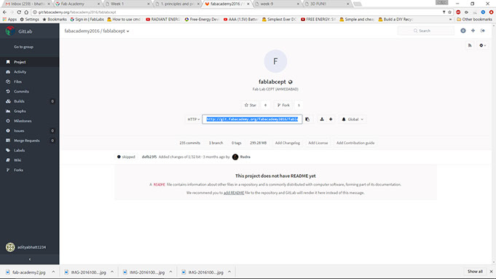Click the download repository icon

[322, 119]
